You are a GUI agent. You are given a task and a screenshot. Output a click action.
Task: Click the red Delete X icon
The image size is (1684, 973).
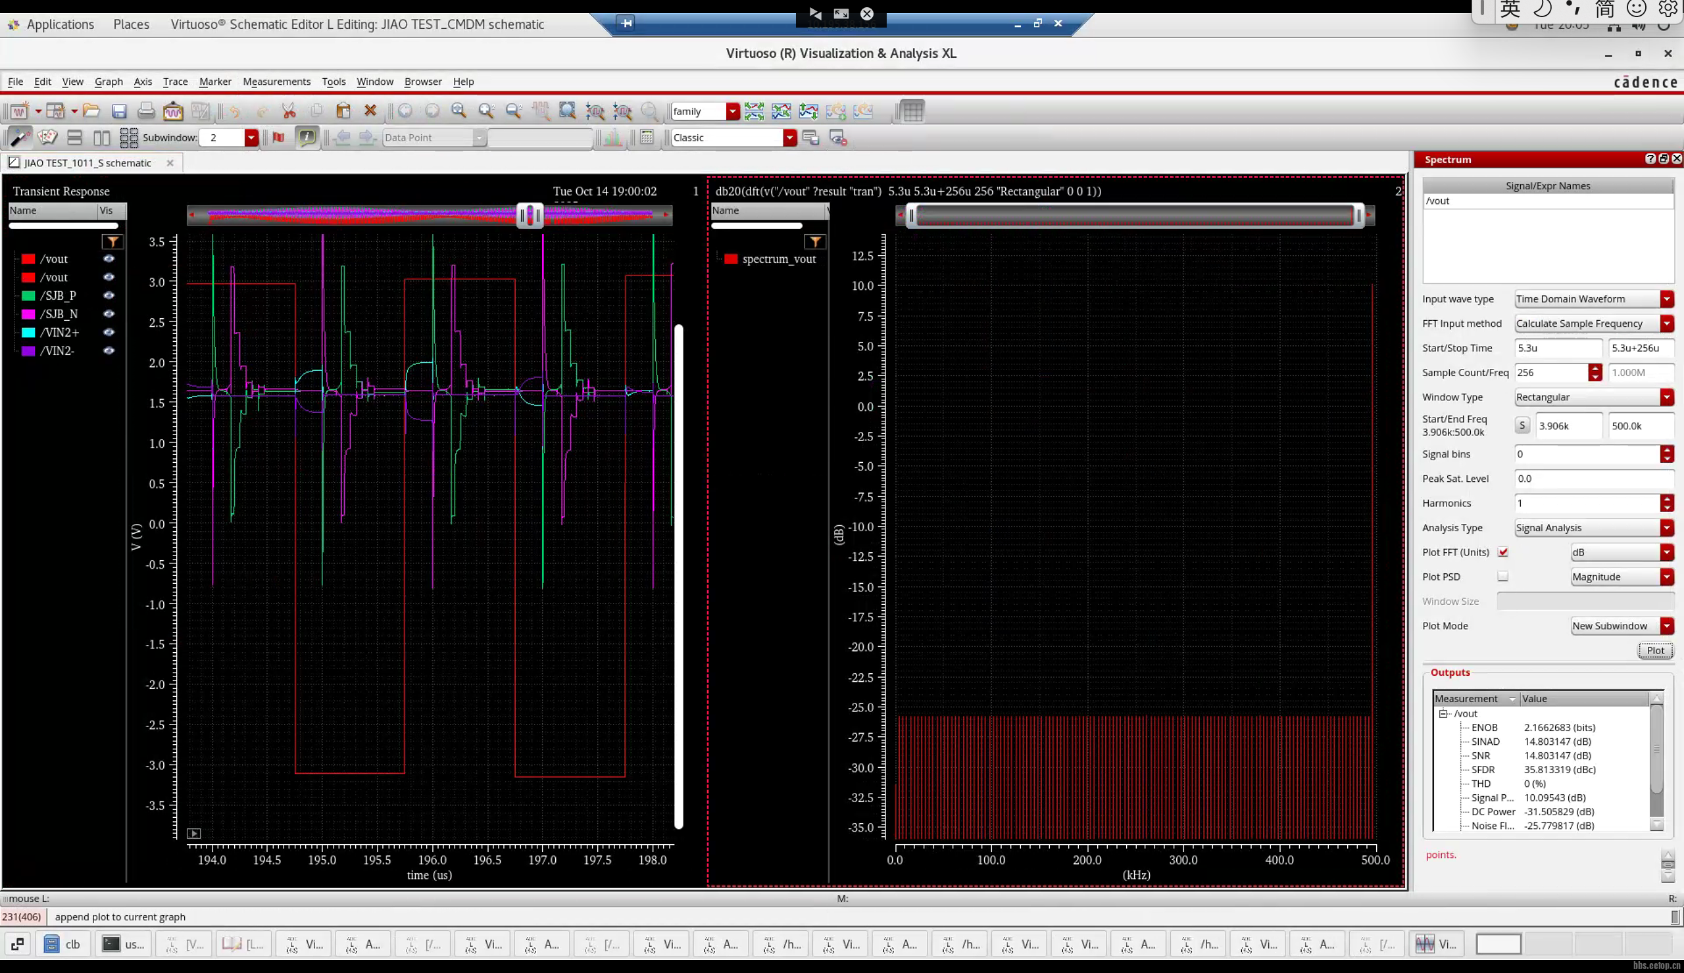pos(370,111)
